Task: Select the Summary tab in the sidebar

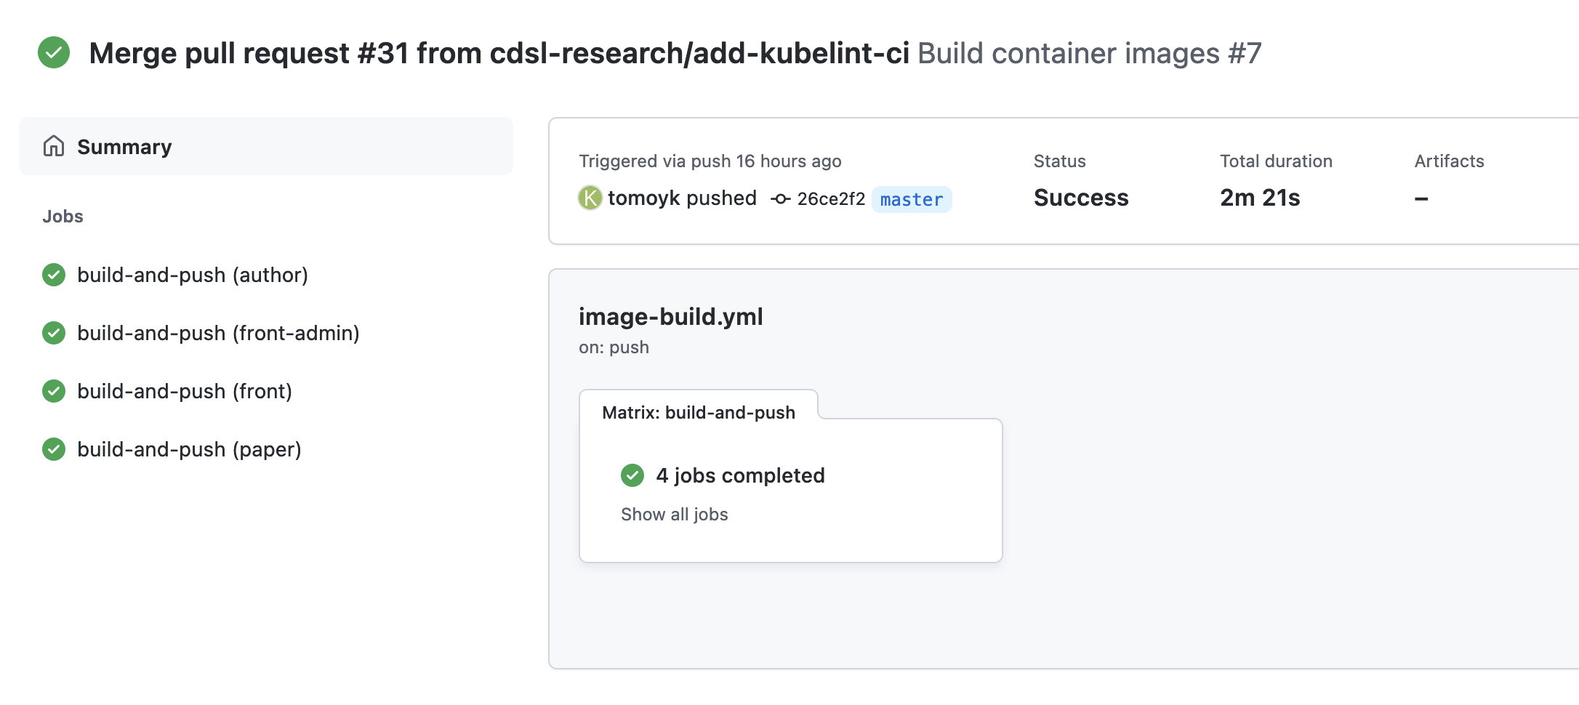Action: (124, 146)
